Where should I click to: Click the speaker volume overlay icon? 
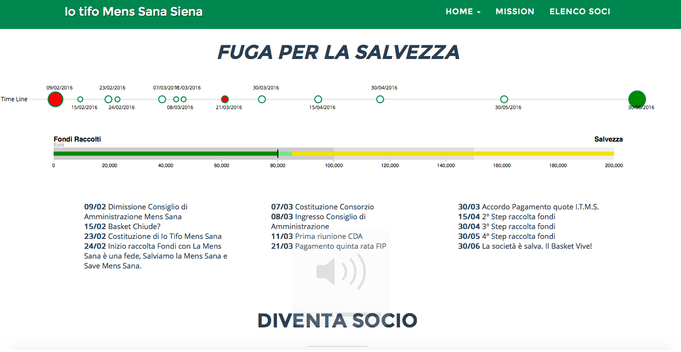click(x=340, y=271)
